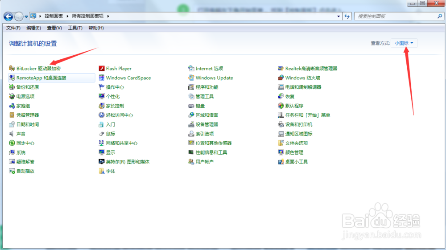Click in the 搜索控制面板 search field
446x250 pixels.
395,16
